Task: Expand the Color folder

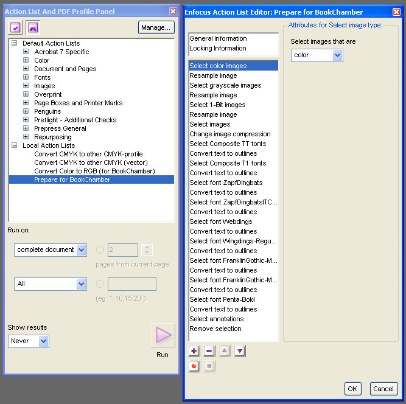Action: point(26,60)
